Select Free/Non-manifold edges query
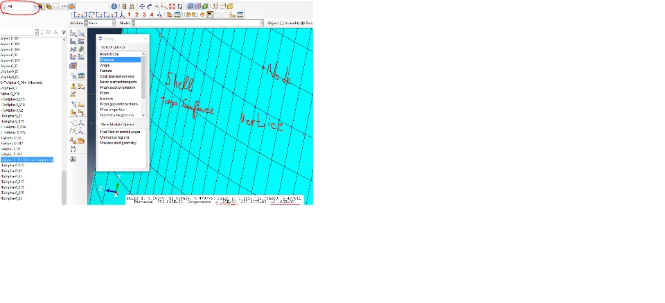This screenshot has height=303, width=665. 120,132
